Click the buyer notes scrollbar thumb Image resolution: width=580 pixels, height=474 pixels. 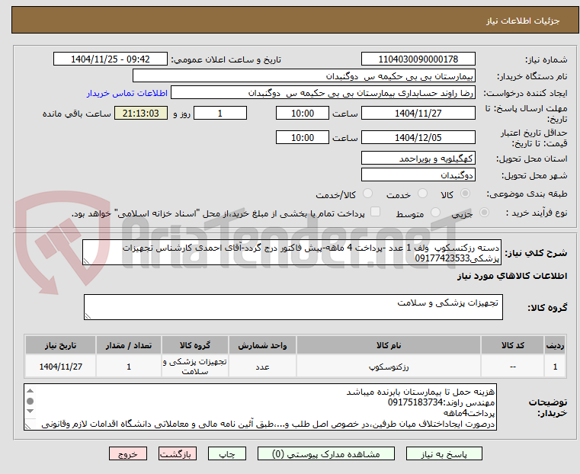coord(30,401)
